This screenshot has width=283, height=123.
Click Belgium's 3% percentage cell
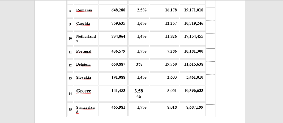coord(139,65)
